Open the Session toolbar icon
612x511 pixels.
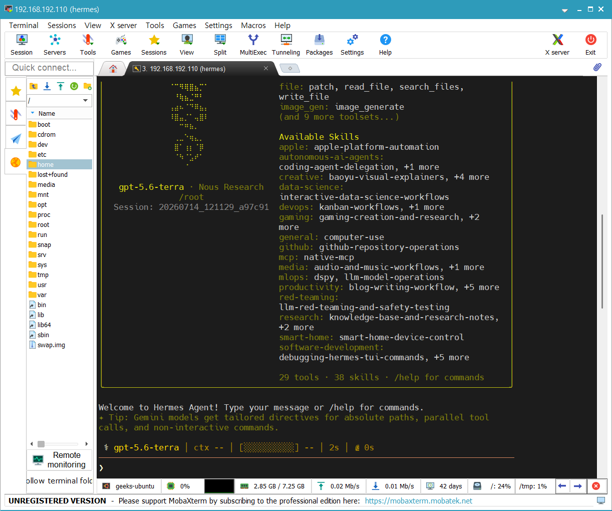click(22, 45)
